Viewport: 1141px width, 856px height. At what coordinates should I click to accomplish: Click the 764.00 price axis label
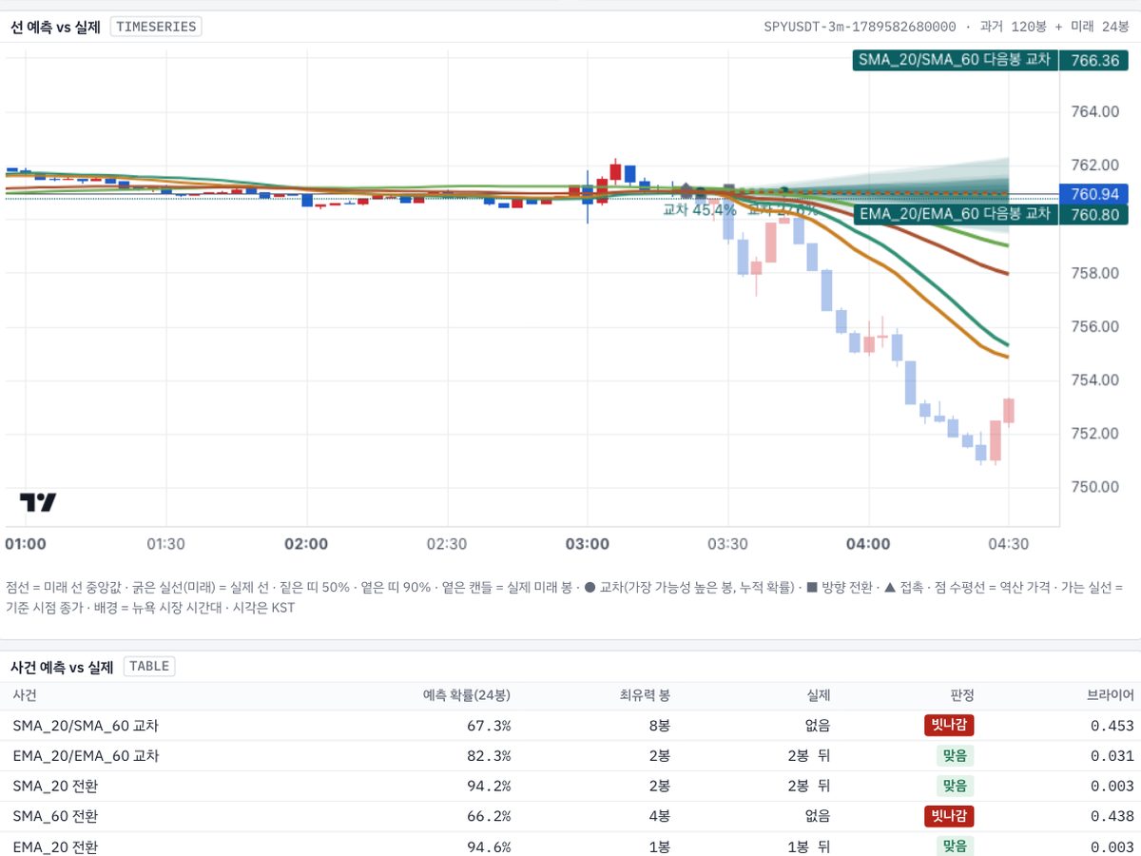(x=1094, y=112)
